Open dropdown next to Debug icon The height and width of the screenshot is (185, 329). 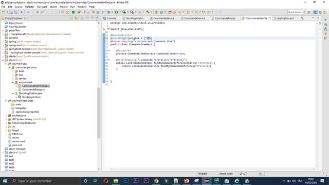pyautogui.click(x=112, y=12)
